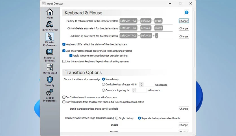Change the return control hotkey
236x136 pixels.
tap(184, 21)
